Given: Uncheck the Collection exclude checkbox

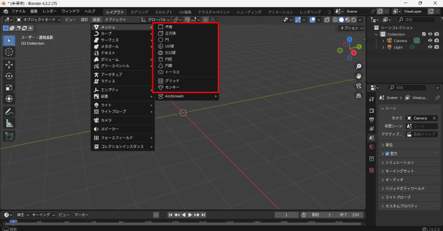Looking at the screenshot, I should click(424, 34).
